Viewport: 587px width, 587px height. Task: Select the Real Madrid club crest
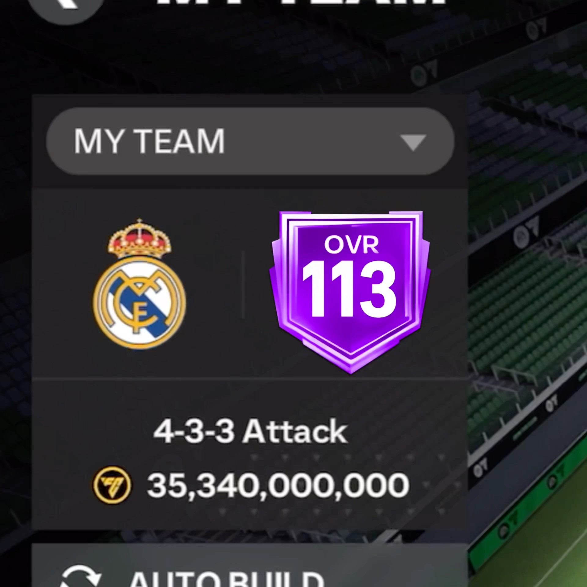point(139,284)
